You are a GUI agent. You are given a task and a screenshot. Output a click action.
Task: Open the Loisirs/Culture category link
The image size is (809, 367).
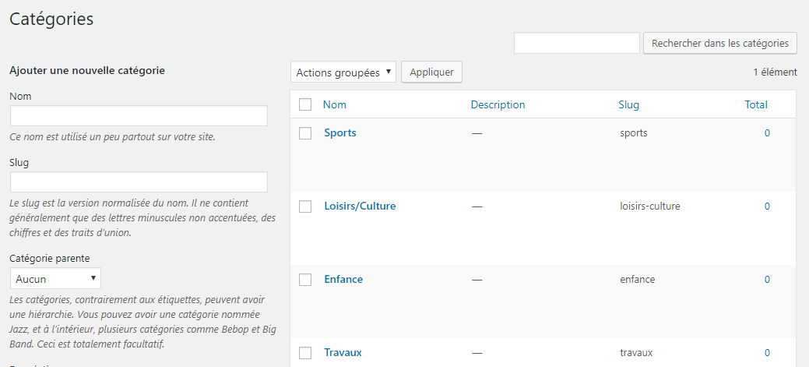(x=360, y=206)
